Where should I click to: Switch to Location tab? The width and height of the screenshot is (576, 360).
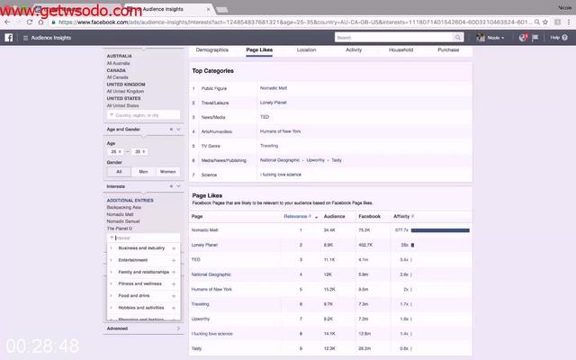(x=306, y=50)
